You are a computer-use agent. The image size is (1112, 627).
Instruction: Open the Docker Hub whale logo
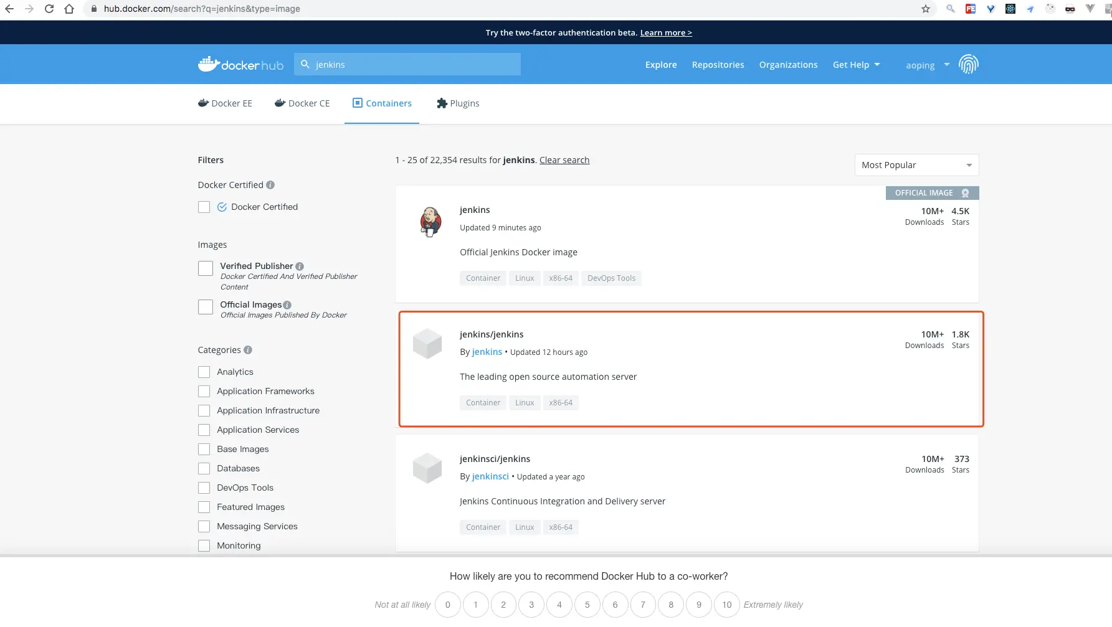coord(240,64)
